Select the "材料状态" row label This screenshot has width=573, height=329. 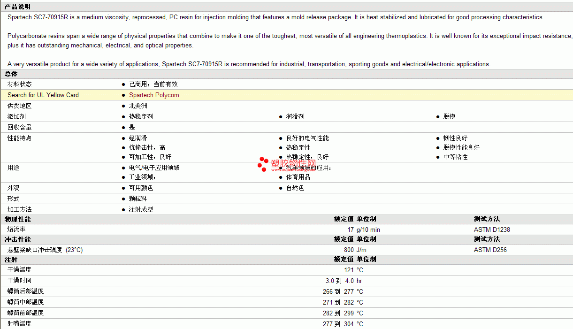[x=20, y=84]
